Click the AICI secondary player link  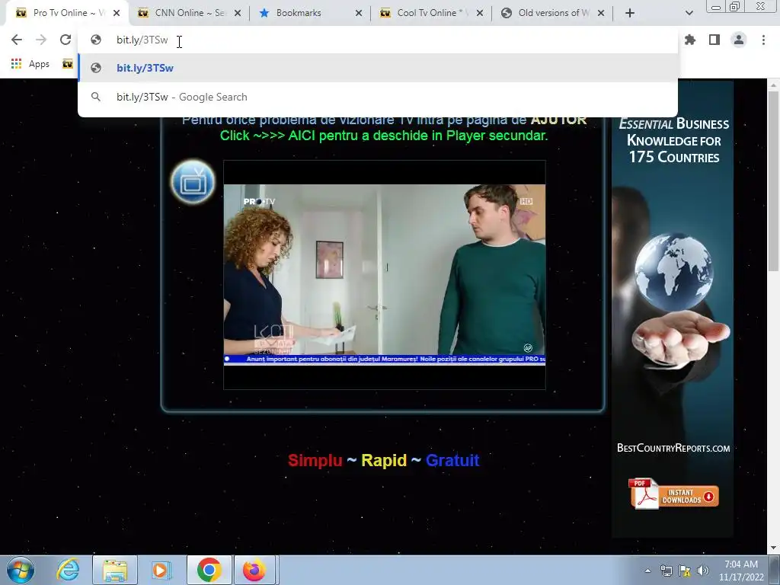pos(384,136)
